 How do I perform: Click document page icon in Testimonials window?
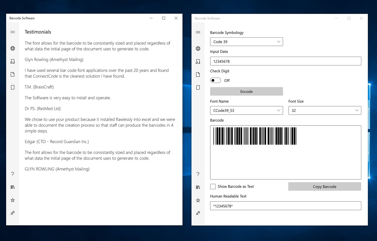tap(13, 74)
